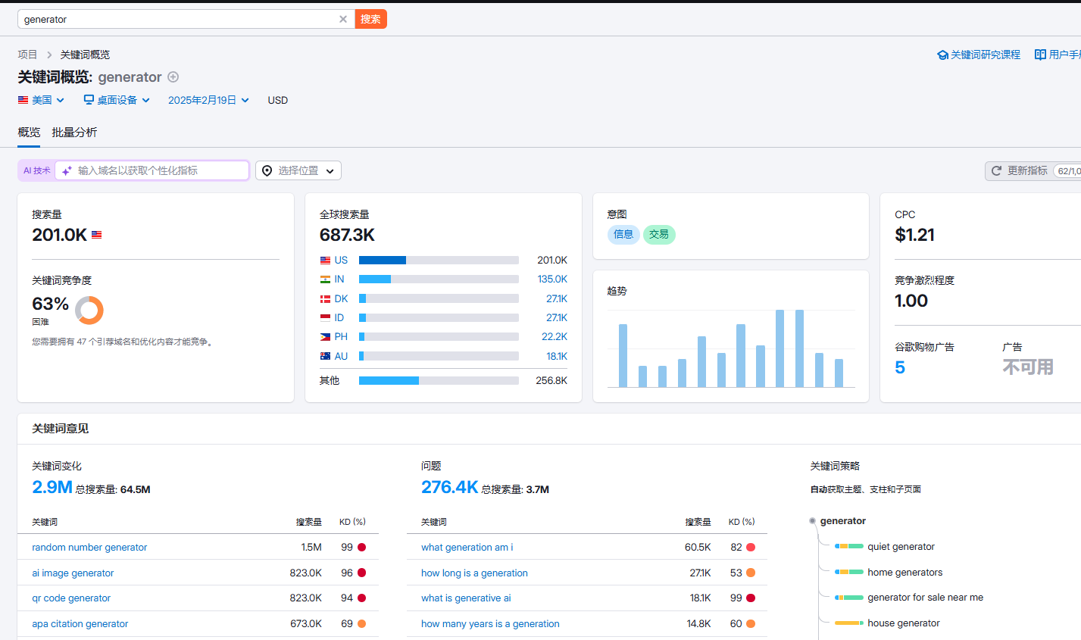Click the location pin icon
This screenshot has width=1081, height=640.
[x=267, y=170]
